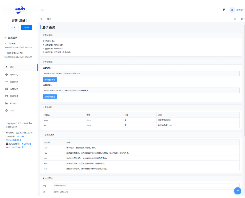Screen dimensions: 245x198
Task: Click the globe icon in the top bar
Action: click(224, 9)
